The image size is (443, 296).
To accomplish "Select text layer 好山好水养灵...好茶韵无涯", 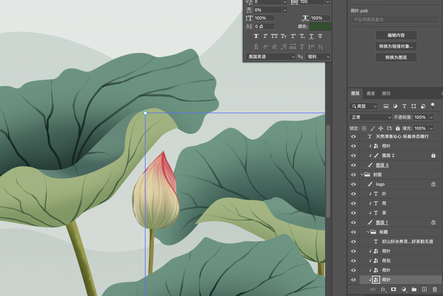I will coord(400,241).
